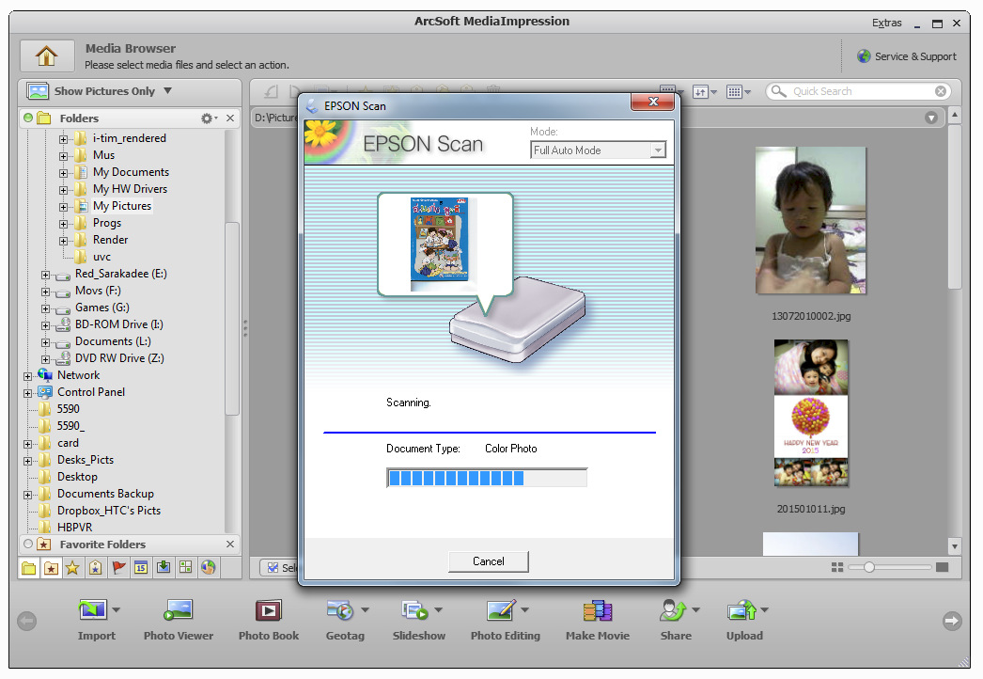The height and width of the screenshot is (679, 983).
Task: Select BD-ROM Drive (I:)
Action: click(119, 324)
